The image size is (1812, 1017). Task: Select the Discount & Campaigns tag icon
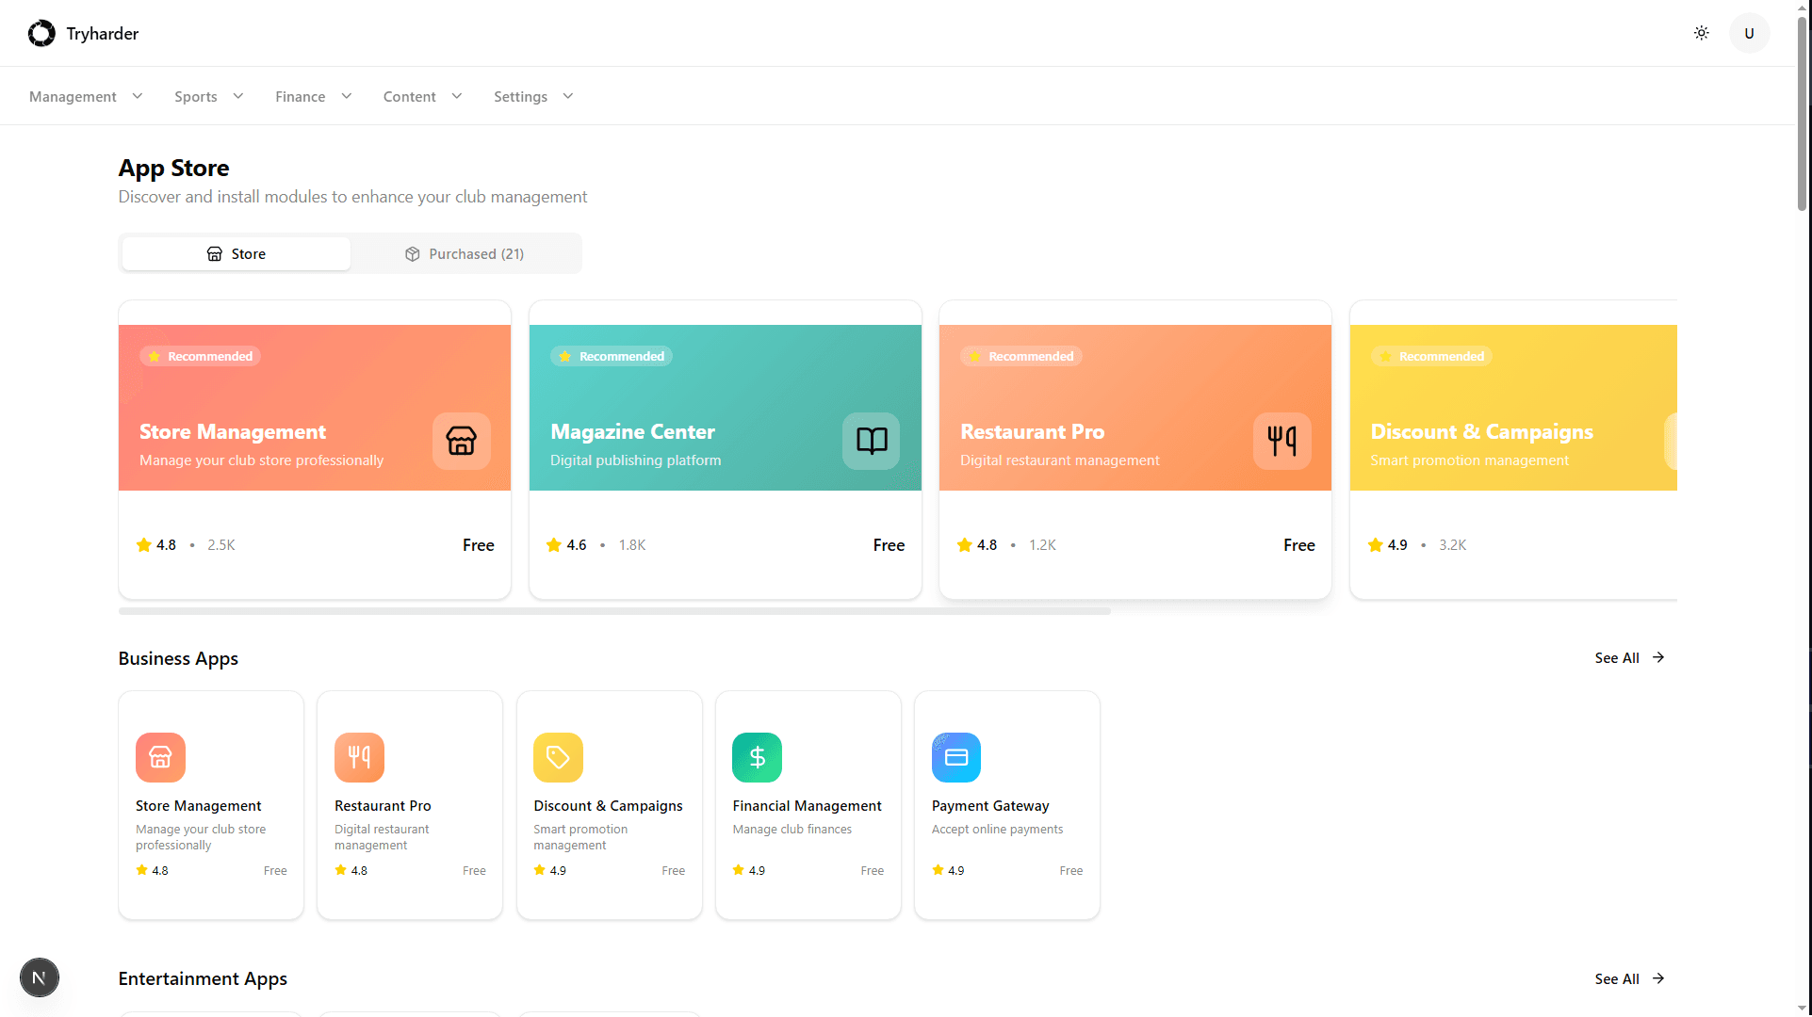pos(558,757)
